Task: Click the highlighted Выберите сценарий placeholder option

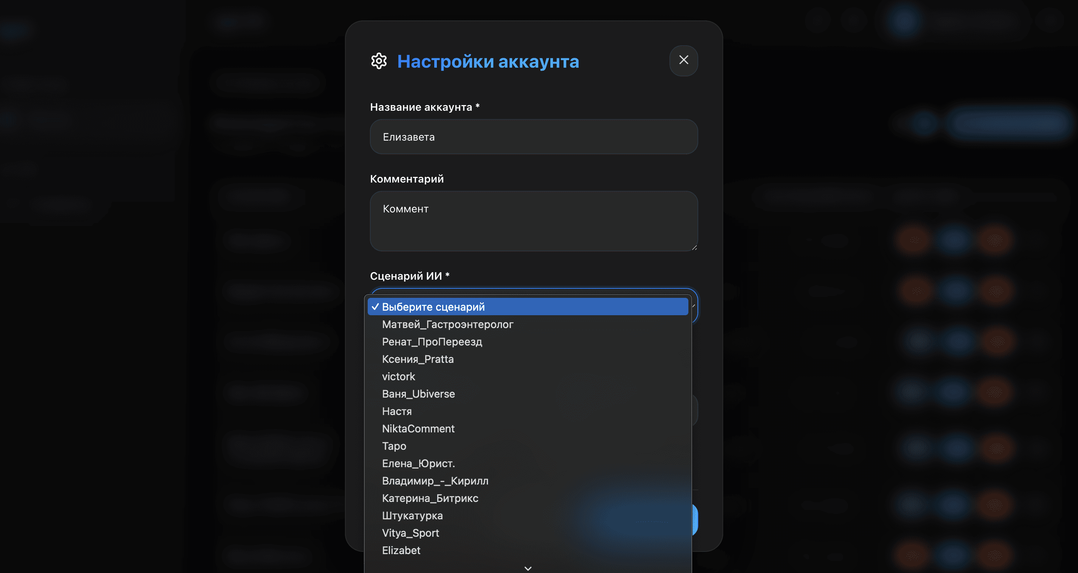Action: 528,307
